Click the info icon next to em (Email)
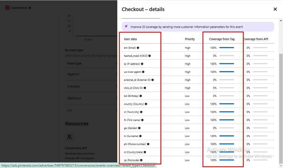Screen dimensions: 283x168 (138, 48)
